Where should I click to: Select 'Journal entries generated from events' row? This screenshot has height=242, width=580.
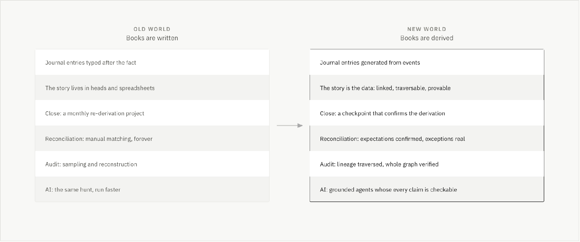pos(427,62)
